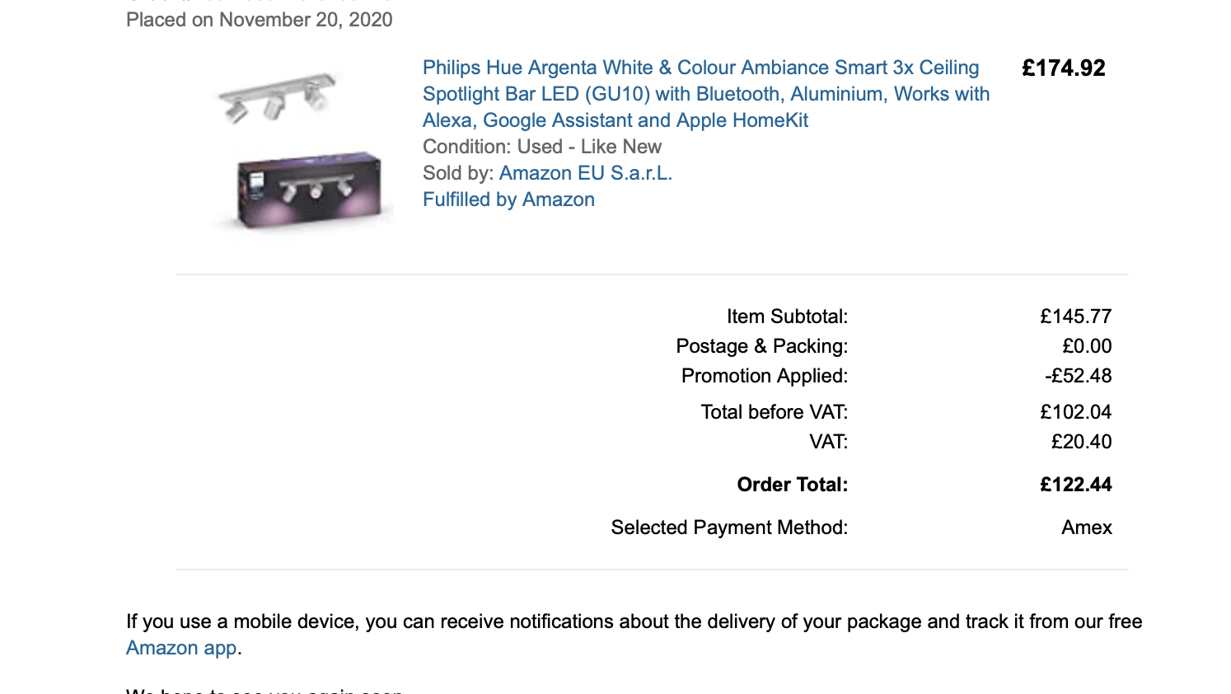Viewport: 1231px width, 694px height.
Task: Click the Selected Payment Method label
Action: pos(729,528)
